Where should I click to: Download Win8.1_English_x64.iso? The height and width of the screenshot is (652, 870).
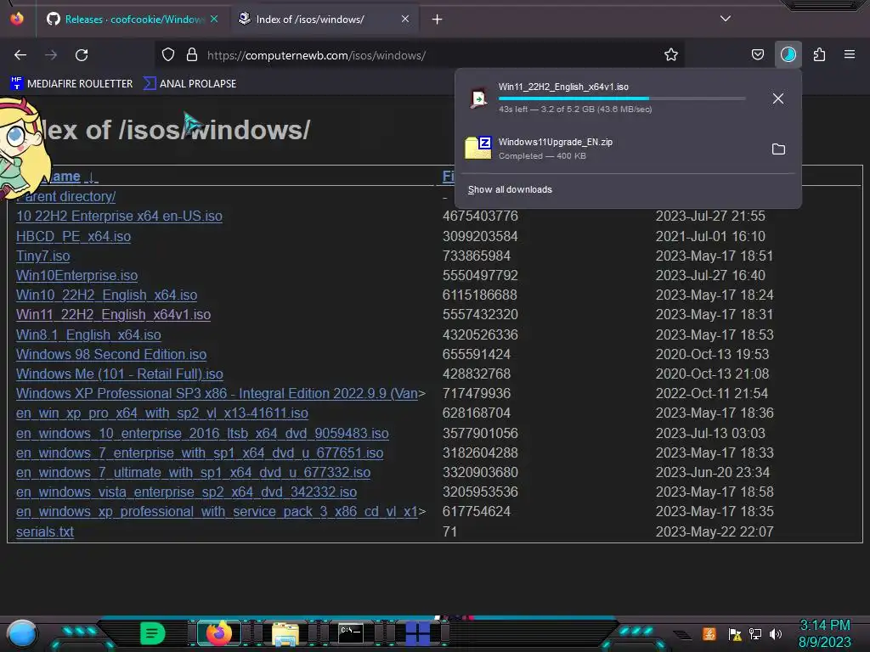(x=88, y=334)
